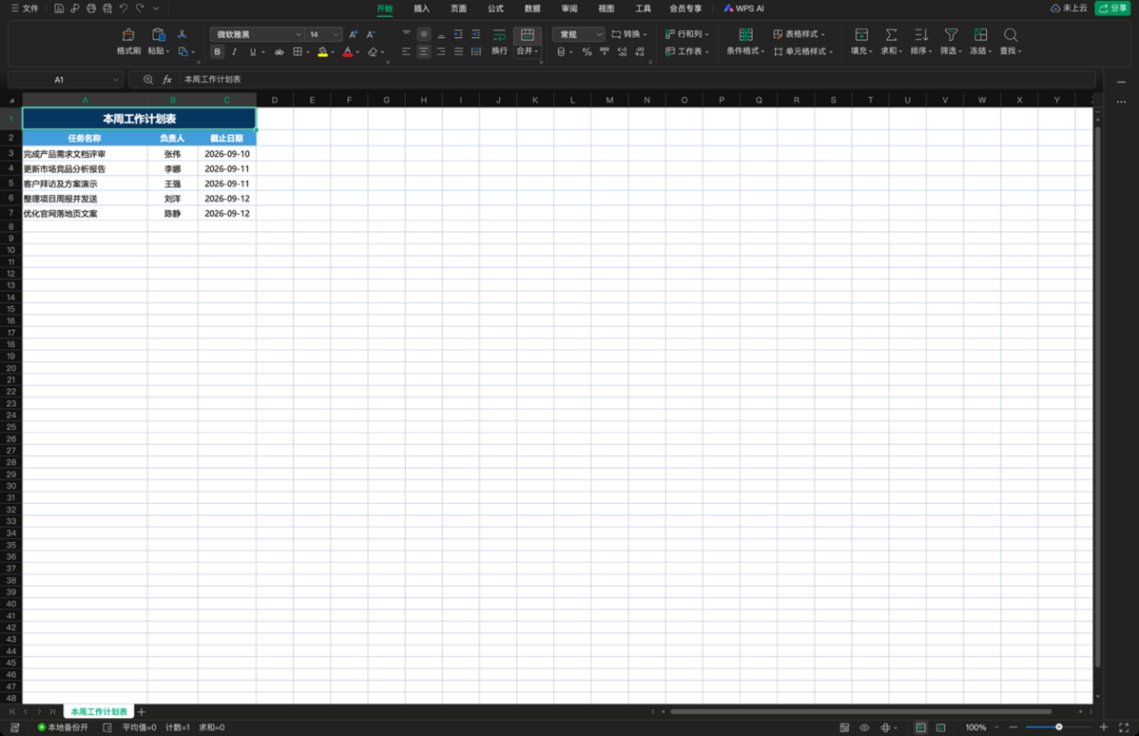
Task: Expand the Name Box dropdown for A1
Action: 117,80
